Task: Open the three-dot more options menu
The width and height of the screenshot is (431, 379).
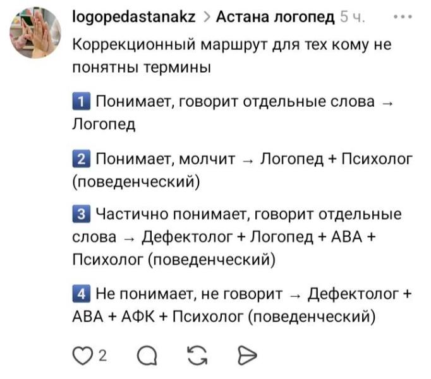Action: pos(403,17)
